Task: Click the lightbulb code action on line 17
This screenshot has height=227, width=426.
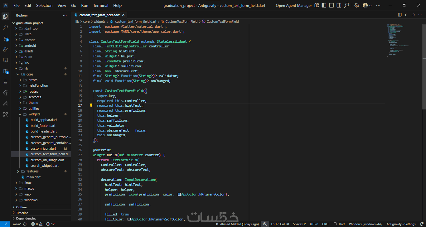Action: tap(91, 105)
